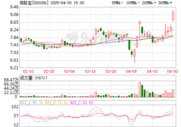Click the 88.47万 volume axis label
The image size is (181, 127).
[x=11, y=80]
